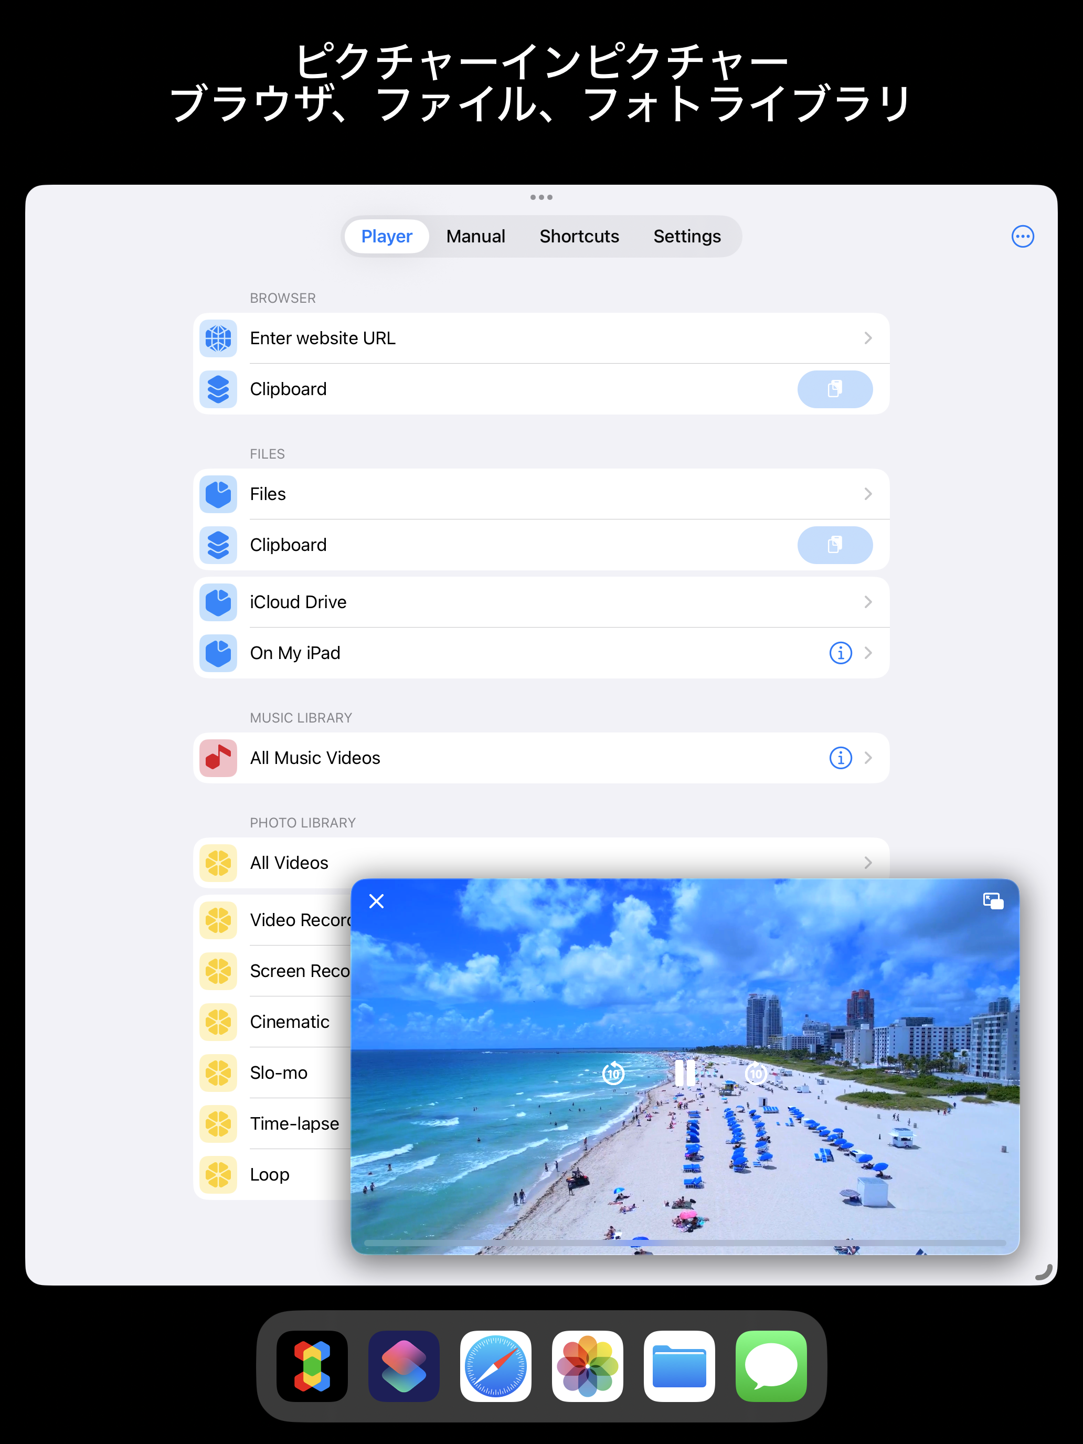This screenshot has width=1083, height=1444.
Task: Click the Slo-mo icon
Action: point(218,1073)
